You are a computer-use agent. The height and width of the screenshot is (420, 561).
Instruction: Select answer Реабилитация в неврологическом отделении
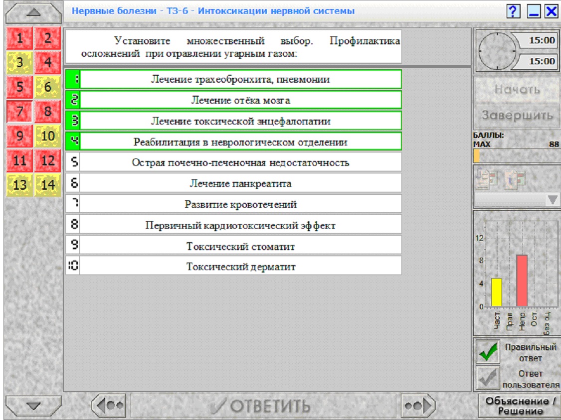tap(234, 141)
